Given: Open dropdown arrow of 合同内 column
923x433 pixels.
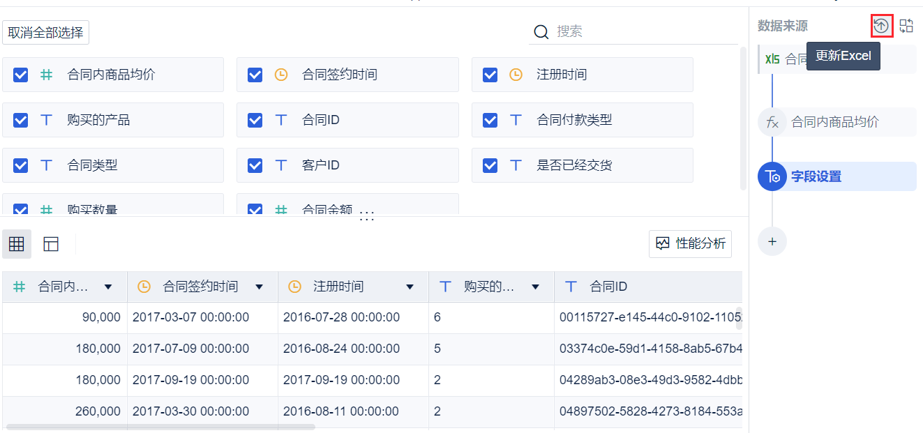Looking at the screenshot, I should (x=108, y=287).
